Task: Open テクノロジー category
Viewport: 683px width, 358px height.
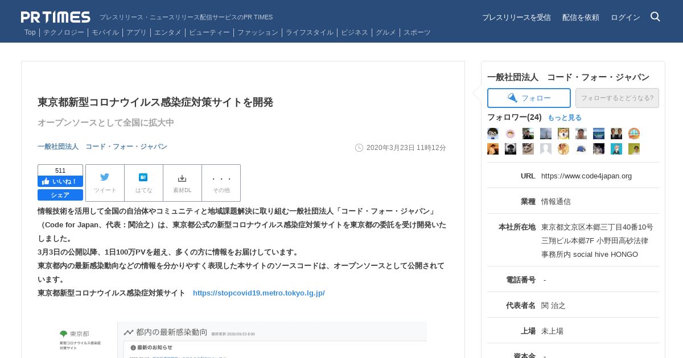Action: pos(64,32)
